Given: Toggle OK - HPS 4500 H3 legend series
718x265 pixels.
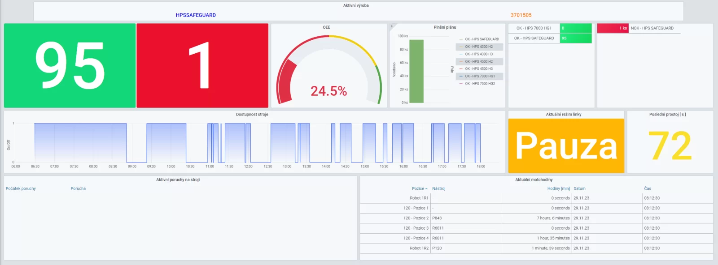Looking at the screenshot, I should 479,69.
